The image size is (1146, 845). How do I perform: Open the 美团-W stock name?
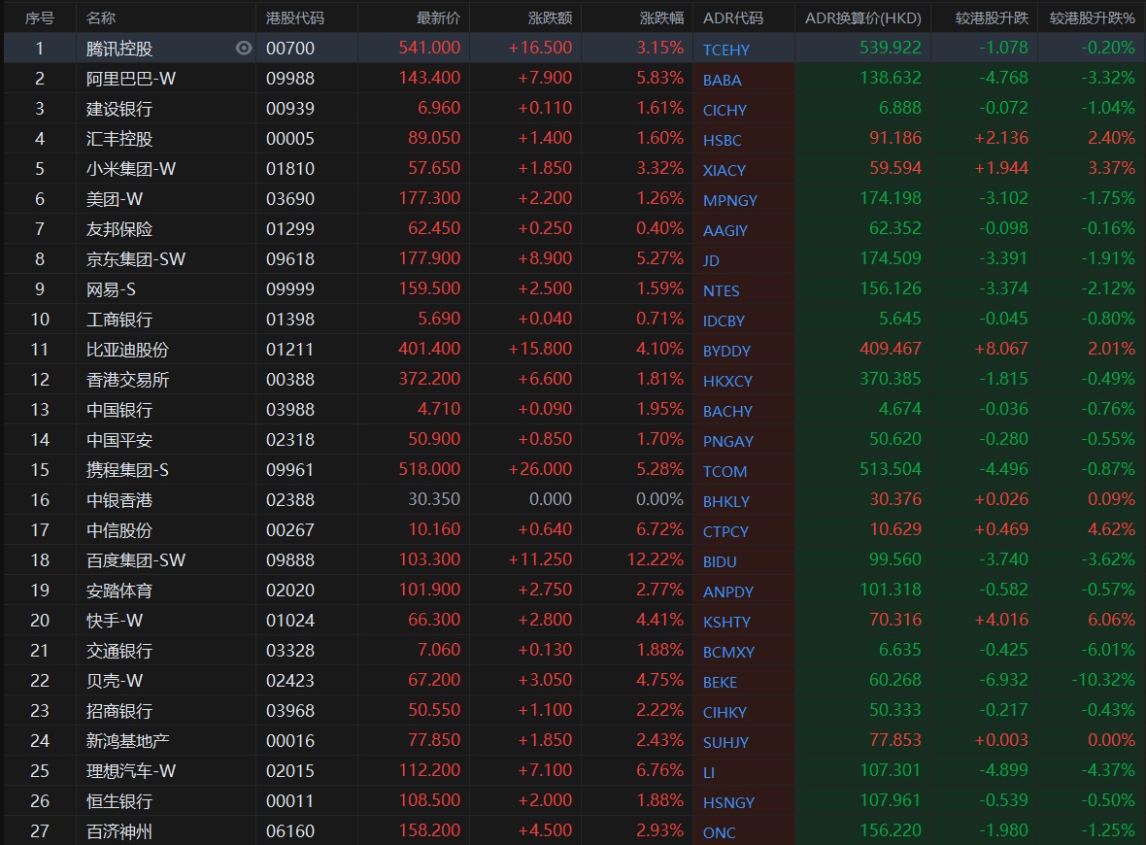115,198
